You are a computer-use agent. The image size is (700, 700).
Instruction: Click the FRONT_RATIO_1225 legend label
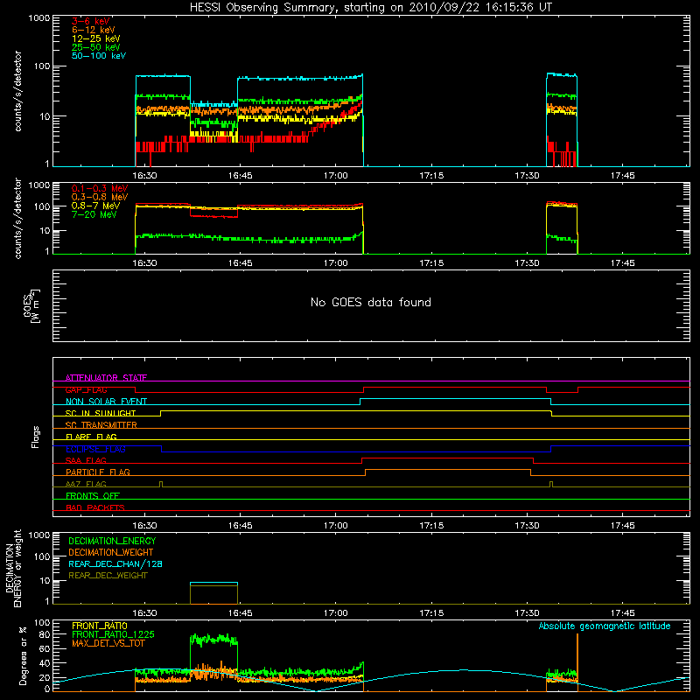pyautogui.click(x=114, y=634)
